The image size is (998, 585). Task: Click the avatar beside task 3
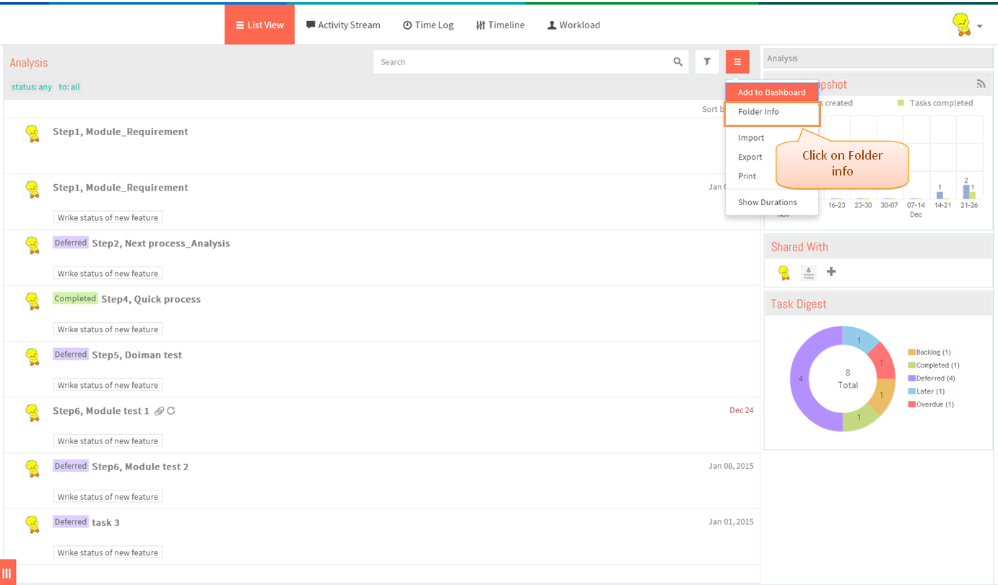pos(32,524)
